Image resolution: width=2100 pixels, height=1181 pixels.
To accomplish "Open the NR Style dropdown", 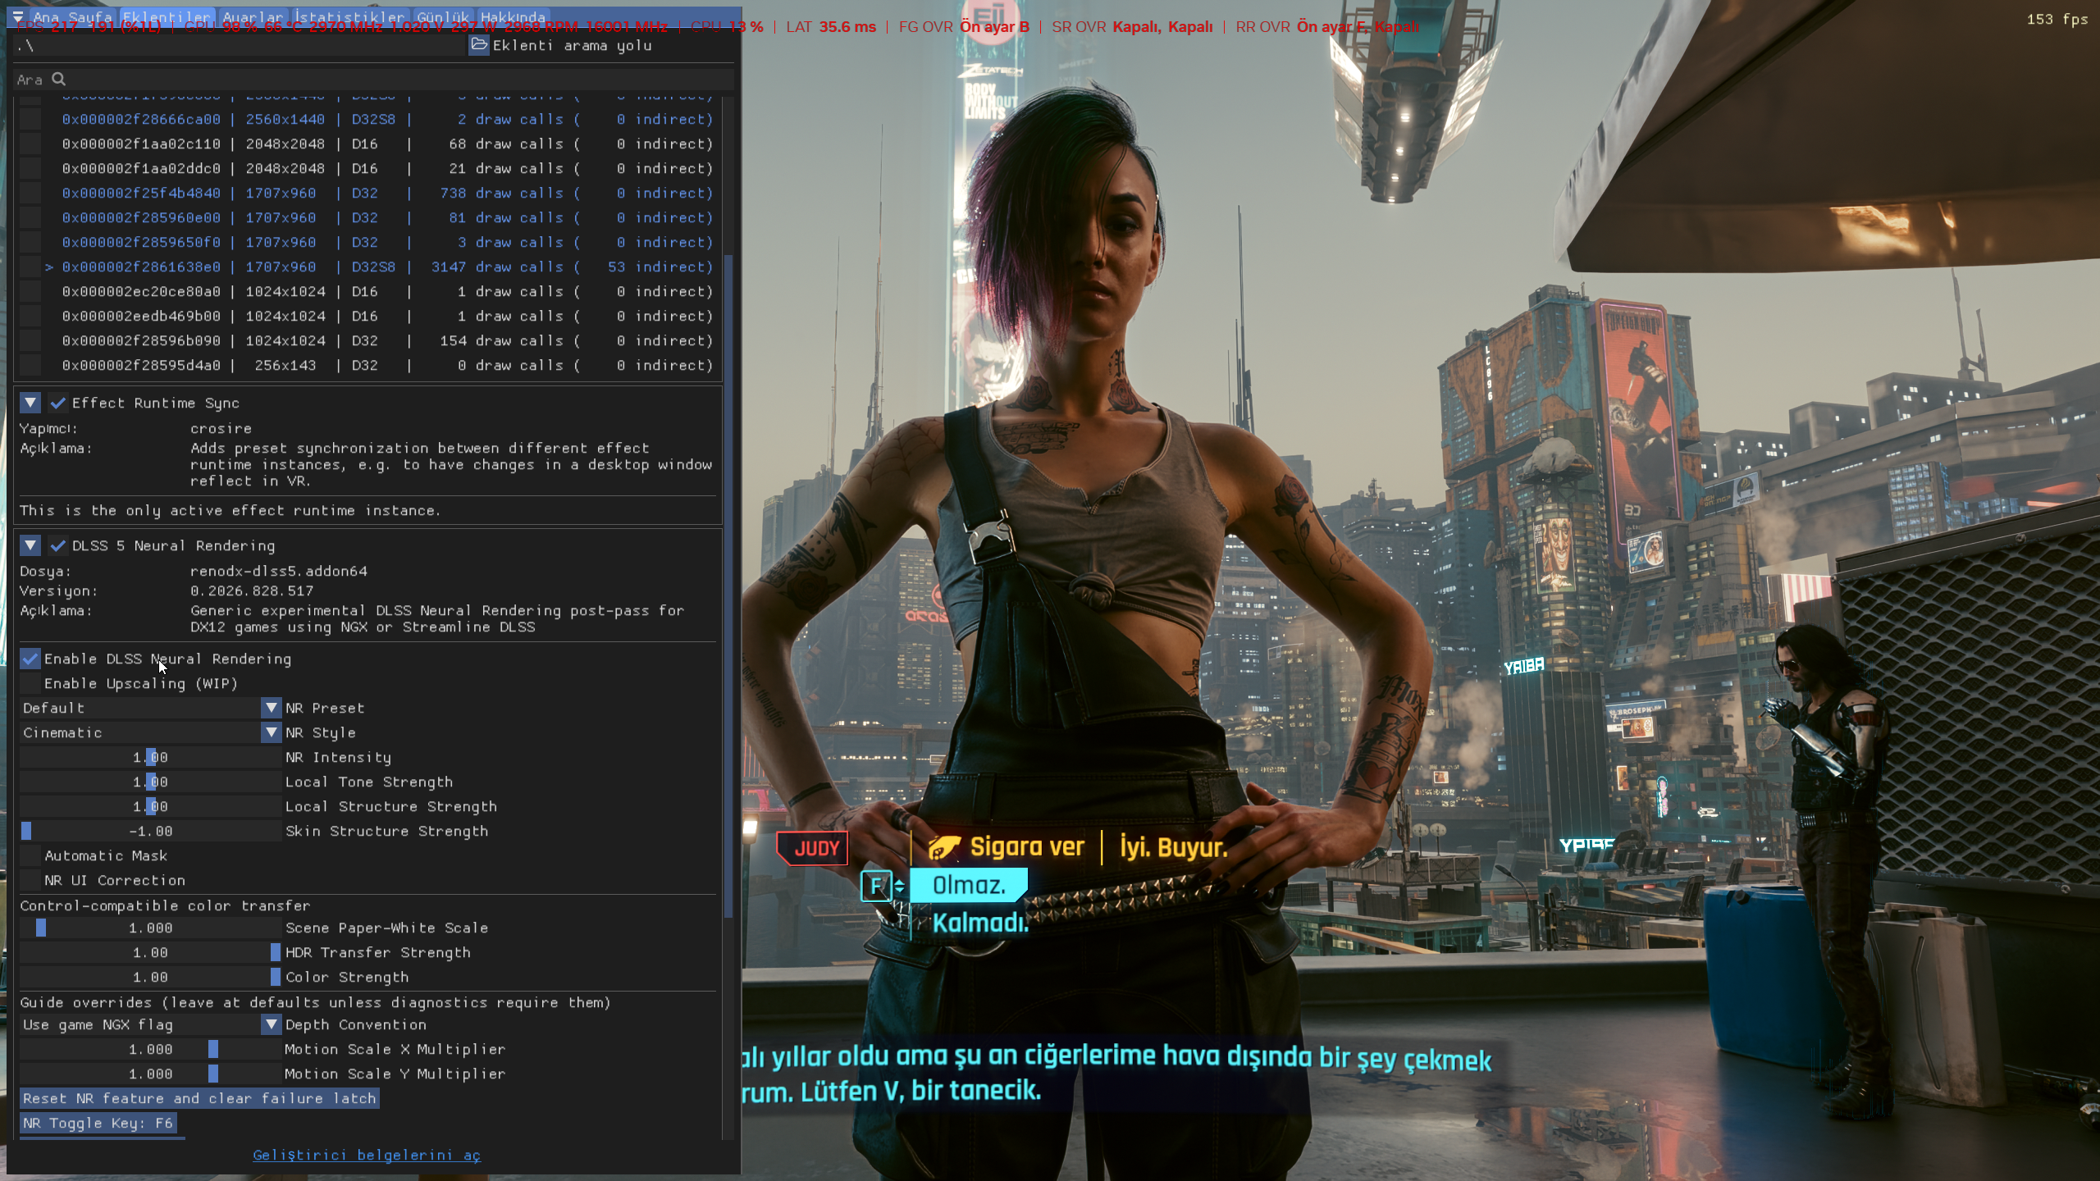I will [272, 732].
